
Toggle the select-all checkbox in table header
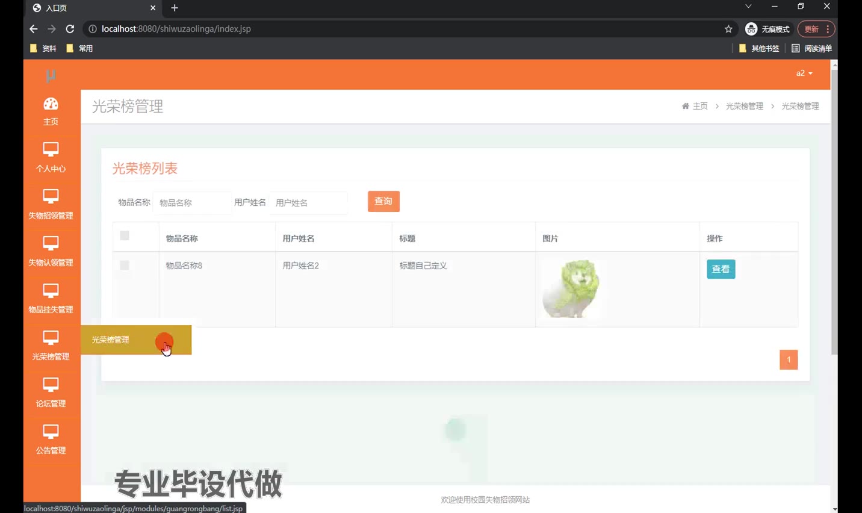125,235
